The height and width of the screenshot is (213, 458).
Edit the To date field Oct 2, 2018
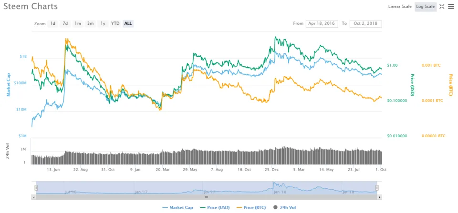pyautogui.click(x=365, y=23)
